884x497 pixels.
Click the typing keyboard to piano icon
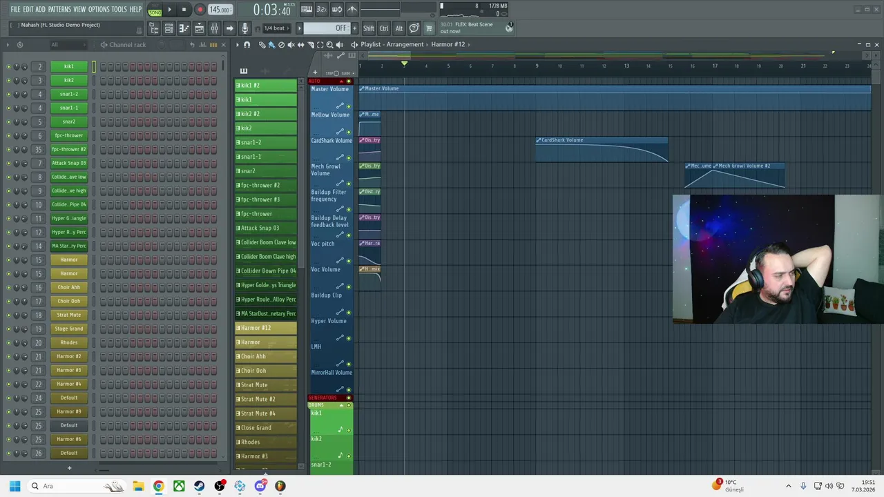[307, 10]
